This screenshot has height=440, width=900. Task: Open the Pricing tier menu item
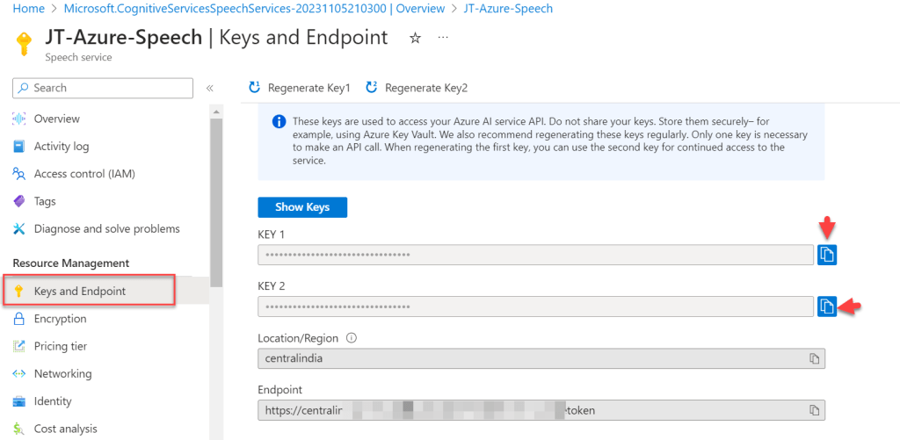(x=61, y=347)
